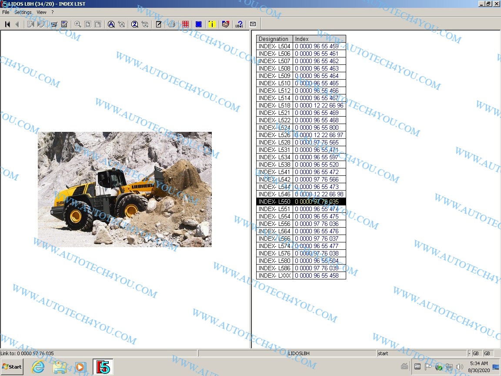501x376 pixels.
Task: Open the View menu
Action: (41, 12)
